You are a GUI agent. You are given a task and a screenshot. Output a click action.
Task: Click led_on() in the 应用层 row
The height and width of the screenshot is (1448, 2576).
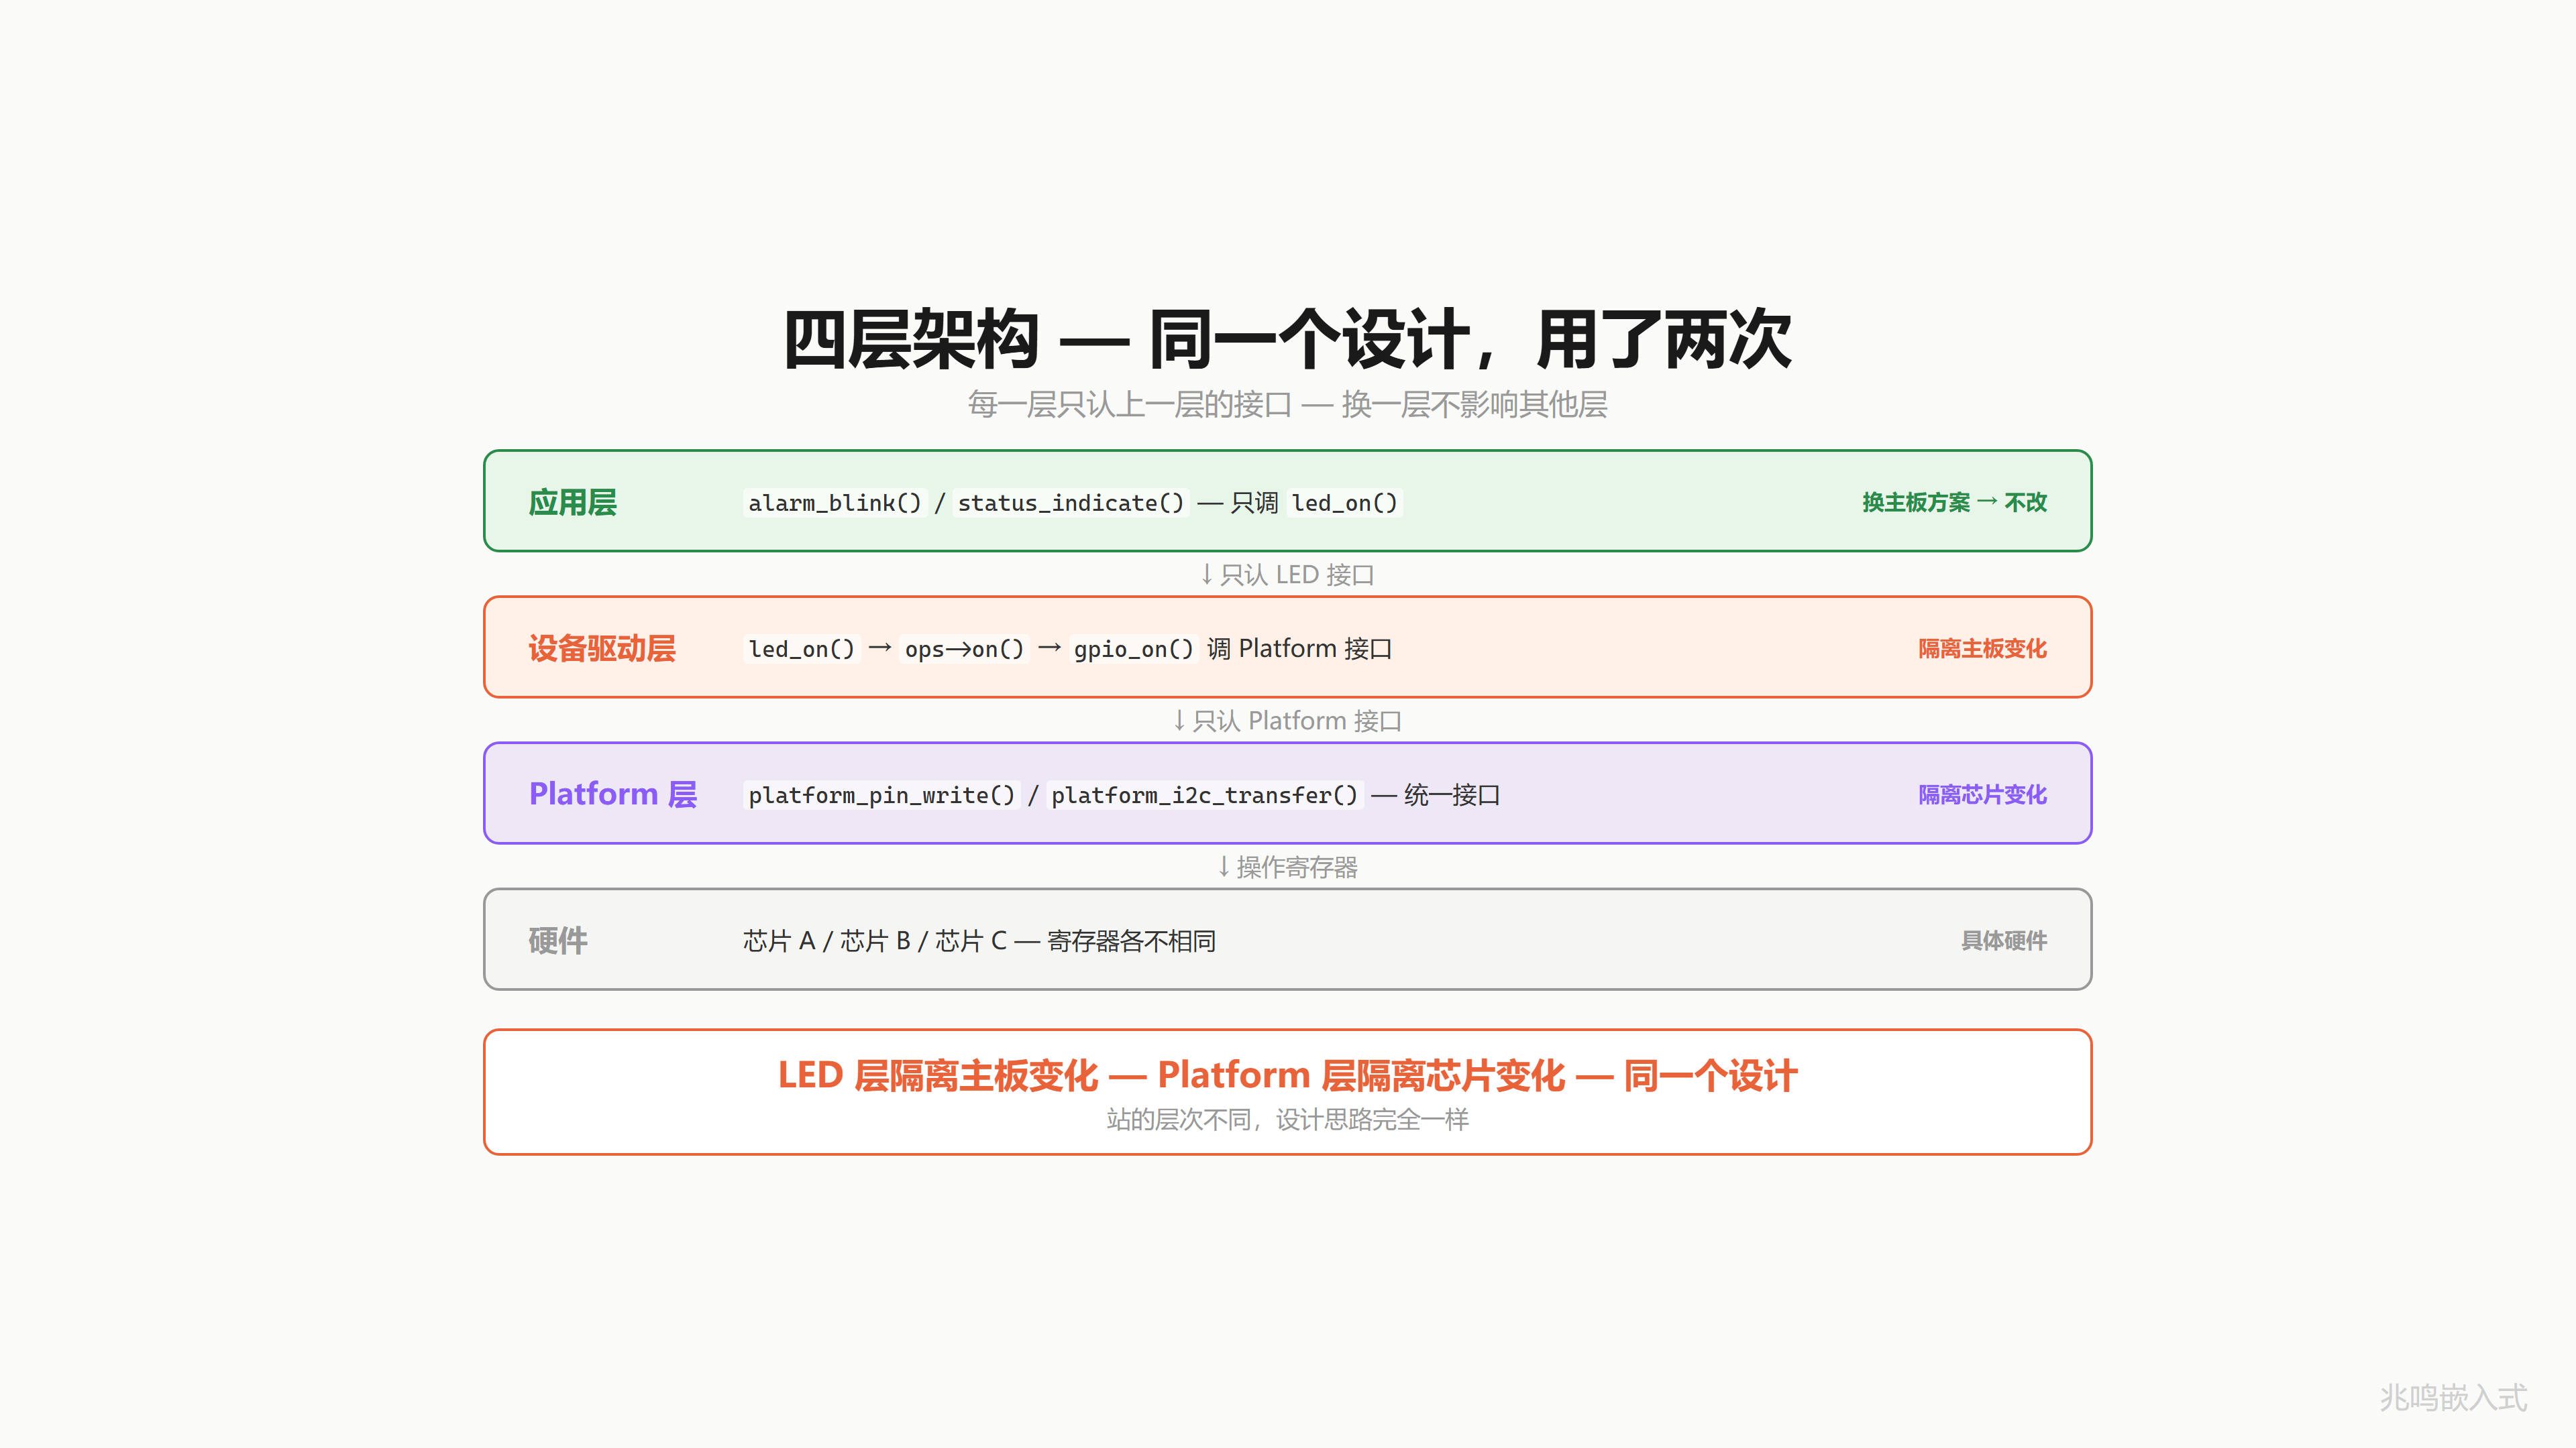[1345, 503]
